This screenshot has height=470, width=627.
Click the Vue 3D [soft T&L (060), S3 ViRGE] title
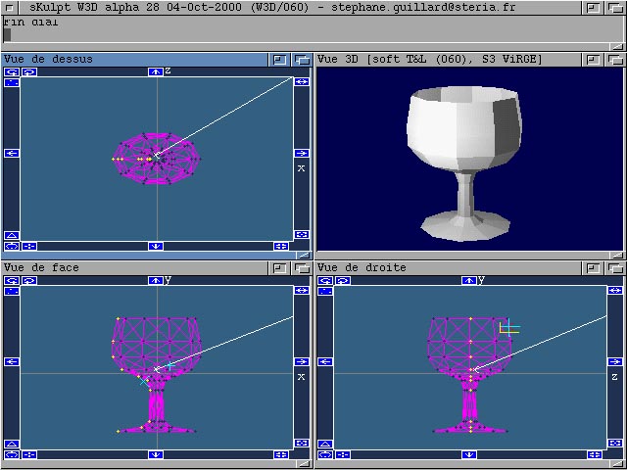click(x=430, y=59)
